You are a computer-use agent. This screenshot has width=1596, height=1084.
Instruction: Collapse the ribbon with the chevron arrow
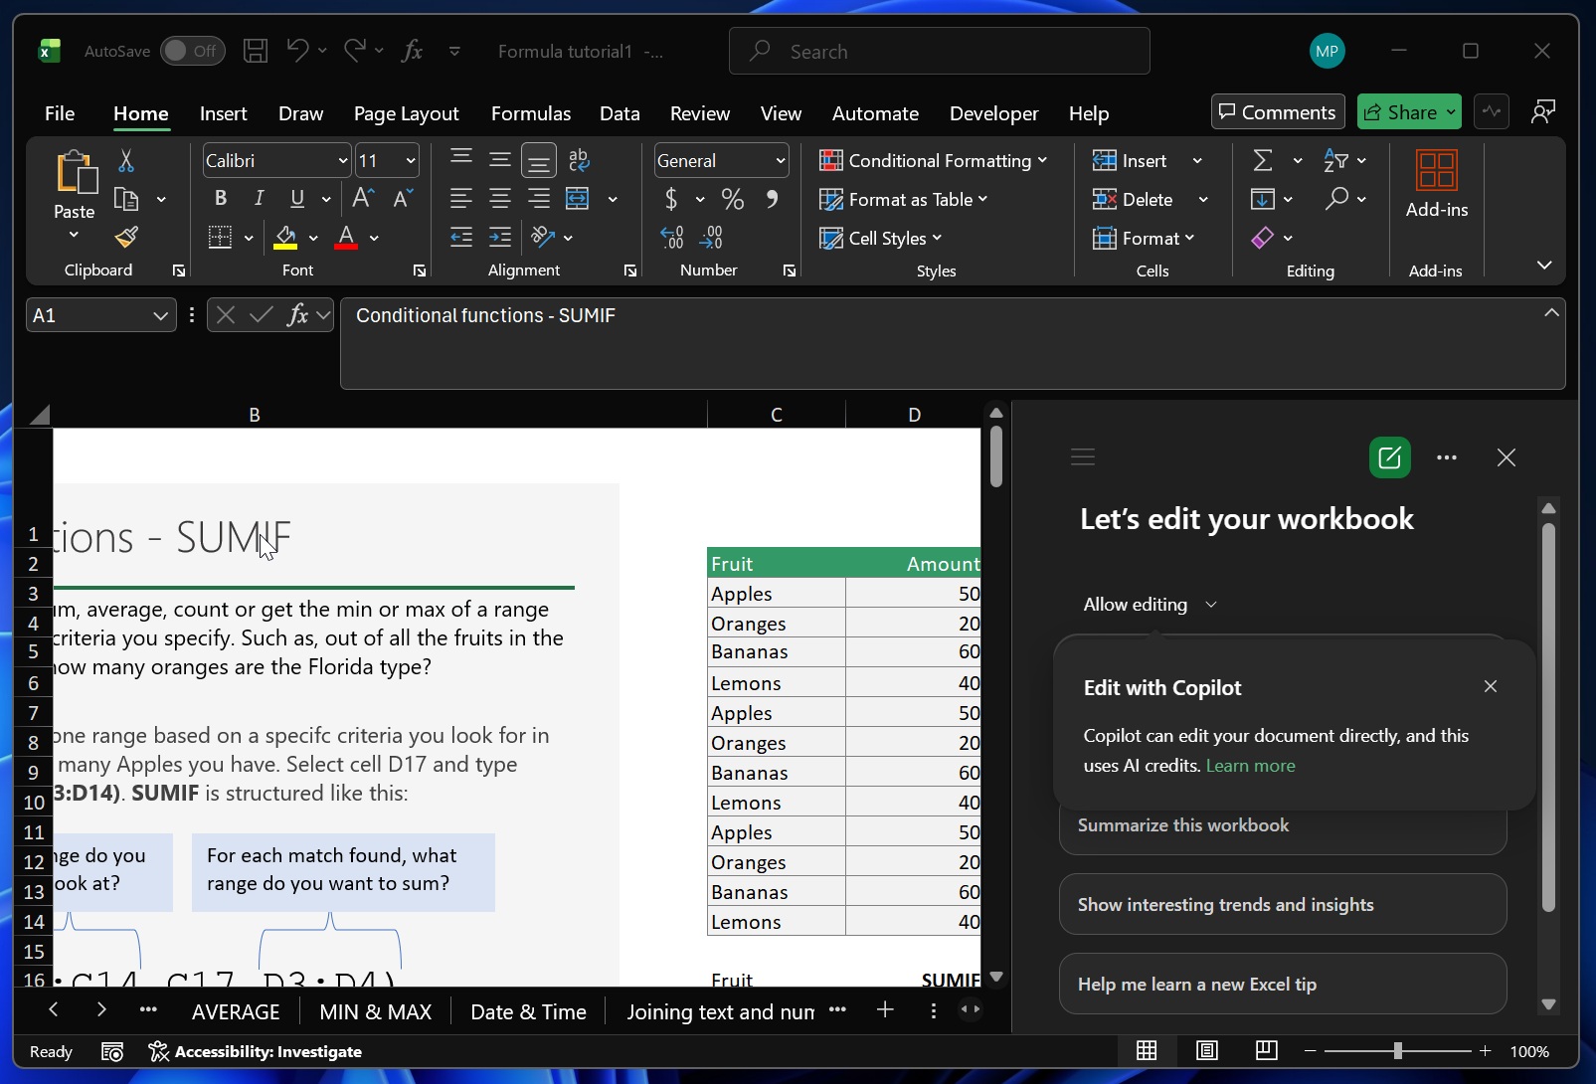pyautogui.click(x=1544, y=265)
